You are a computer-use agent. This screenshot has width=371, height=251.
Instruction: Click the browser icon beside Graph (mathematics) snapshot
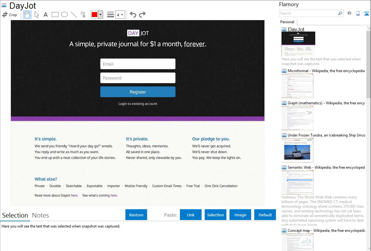tap(284, 103)
